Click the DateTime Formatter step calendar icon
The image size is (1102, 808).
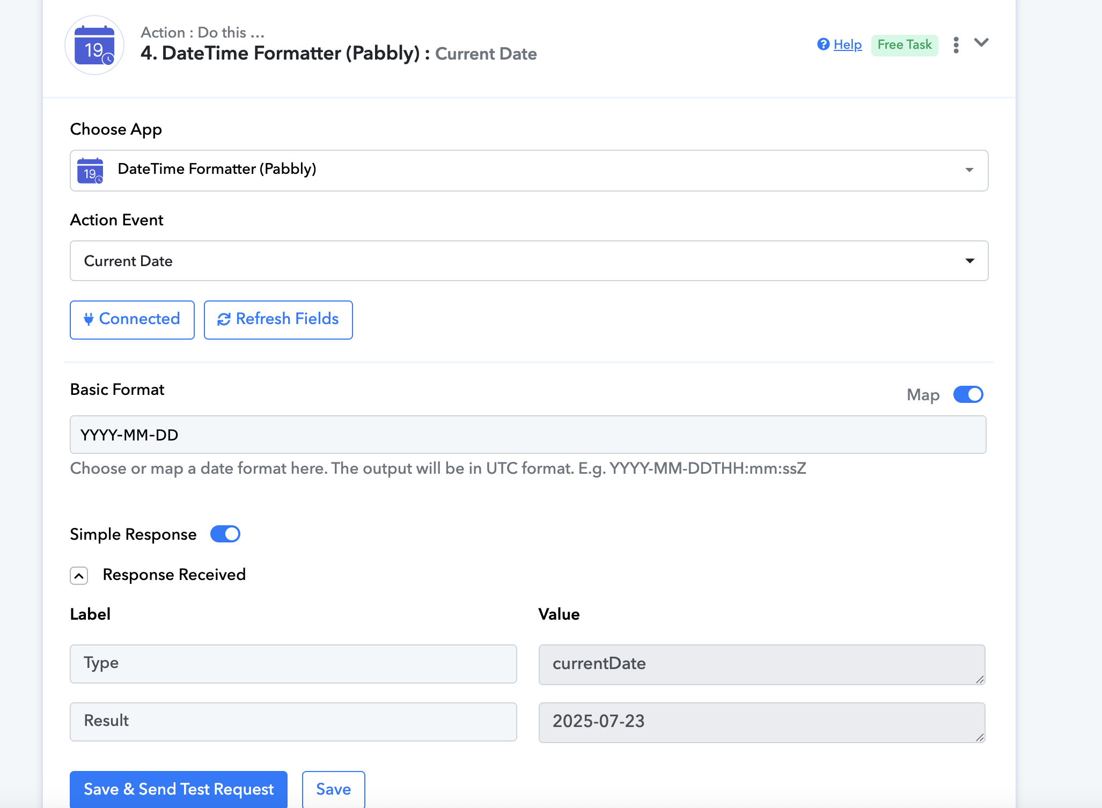94,46
